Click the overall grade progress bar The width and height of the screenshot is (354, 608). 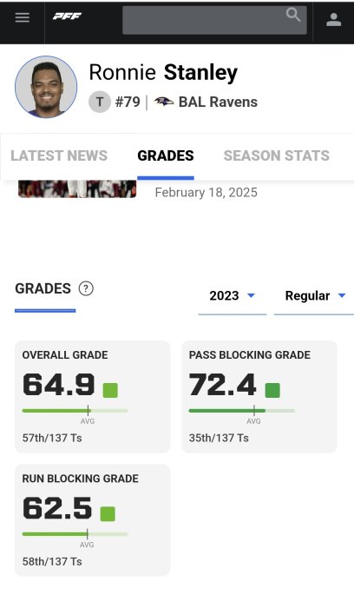pyautogui.click(x=75, y=410)
